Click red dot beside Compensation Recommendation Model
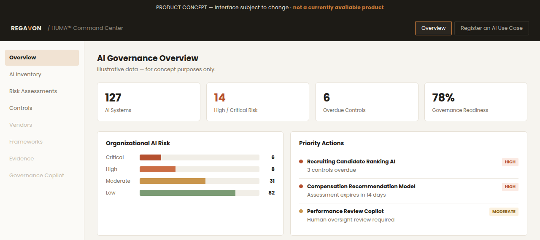The height and width of the screenshot is (240, 540). 301,187
